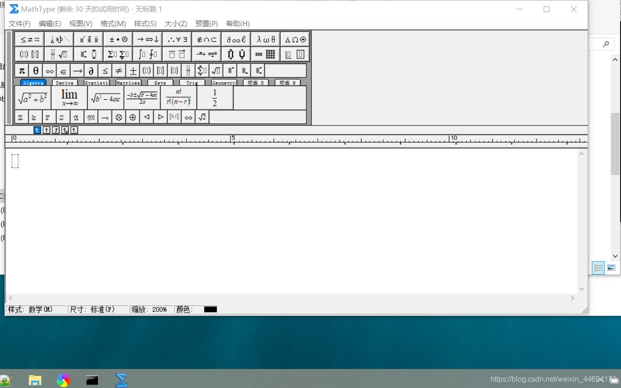Image resolution: width=621 pixels, height=388 pixels.
Task: Open the spaces and ellipses palette
Action: pos(59,39)
